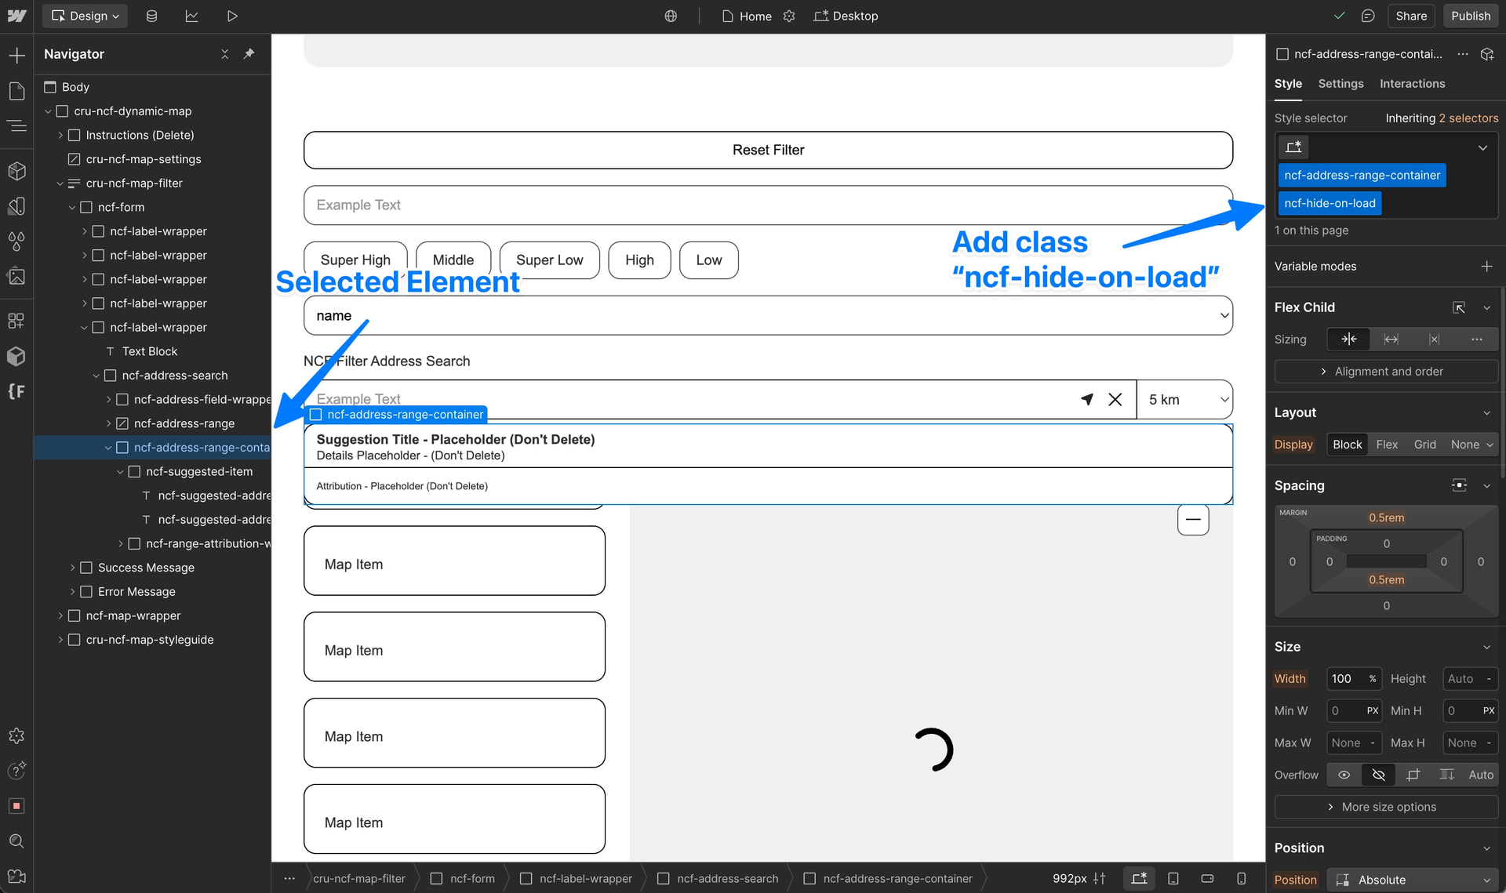Start preview with the play icon
The height and width of the screenshot is (893, 1506).
click(x=231, y=16)
